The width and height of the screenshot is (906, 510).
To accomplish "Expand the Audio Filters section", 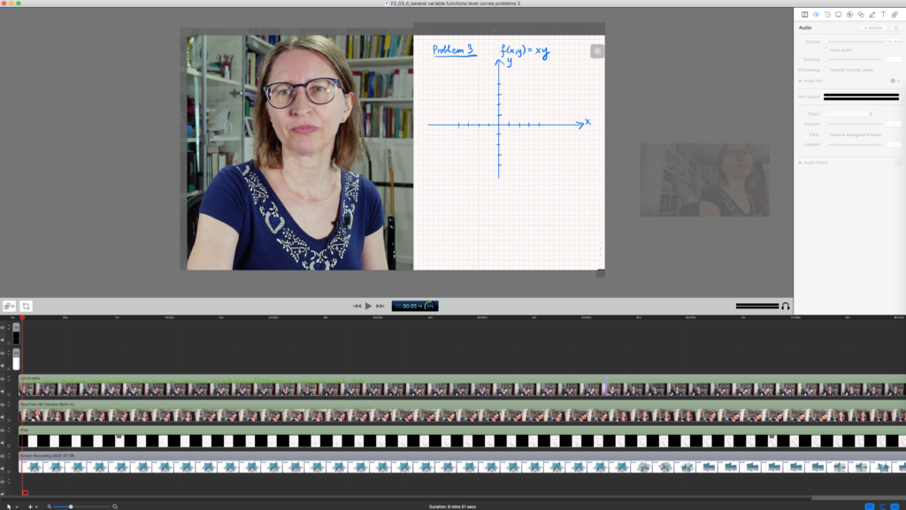I will (x=801, y=163).
